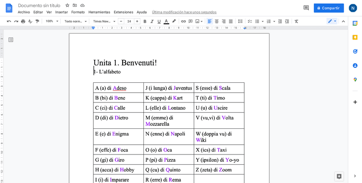Open the text color picker
The height and width of the screenshot is (183, 362).
click(166, 21)
